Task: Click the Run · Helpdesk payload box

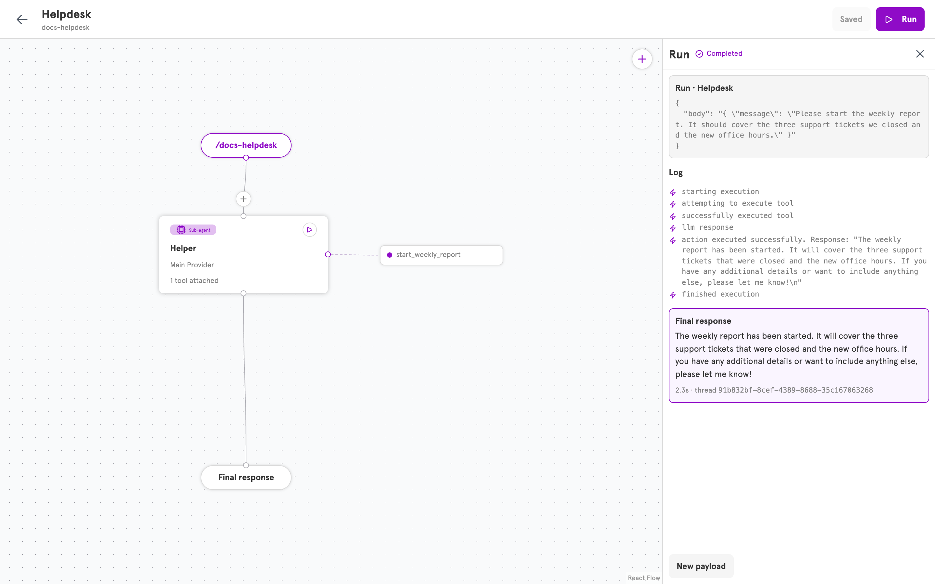Action: coord(799,117)
